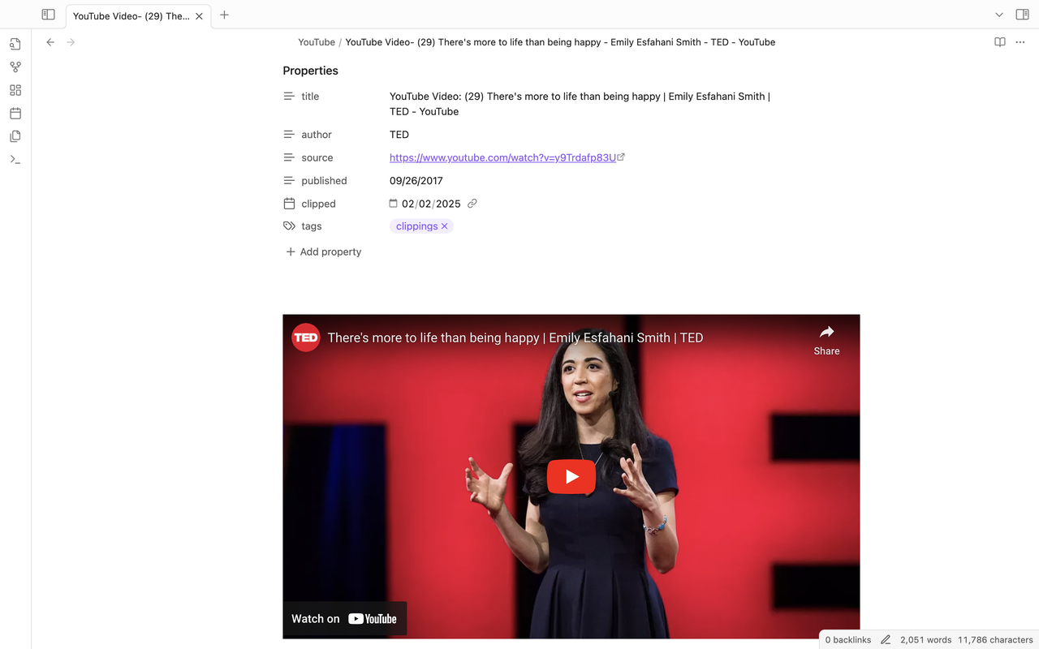
Task: Open the command palette icon
Action: click(x=15, y=159)
